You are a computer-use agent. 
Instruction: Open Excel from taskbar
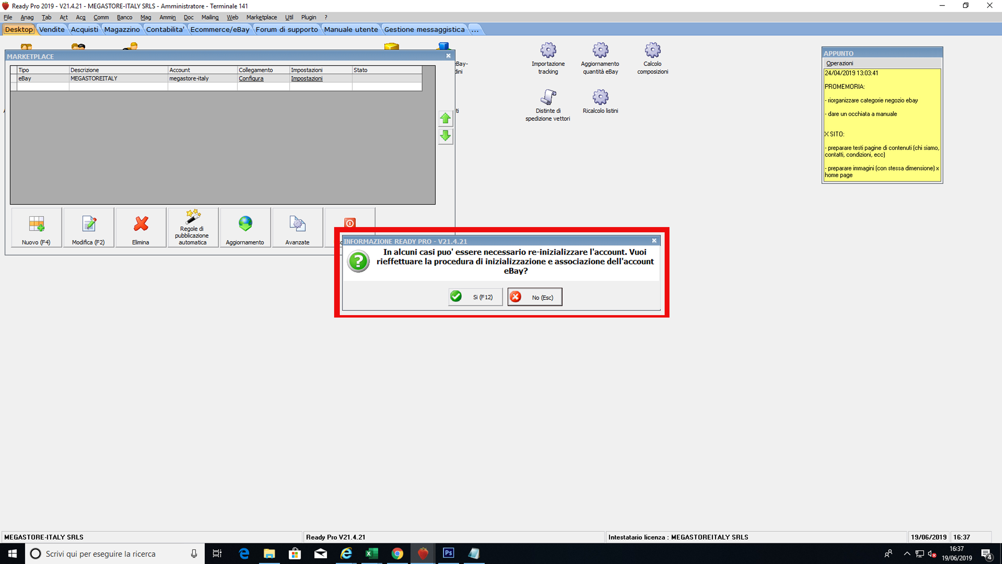[372, 553]
